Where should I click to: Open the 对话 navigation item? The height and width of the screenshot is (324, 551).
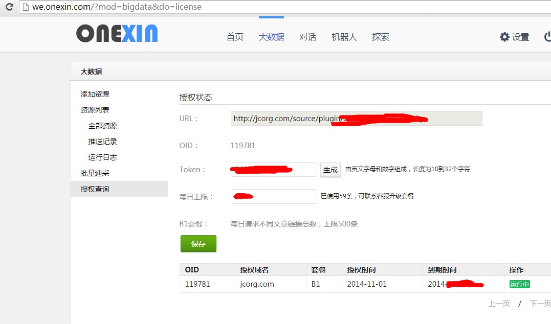pos(307,37)
